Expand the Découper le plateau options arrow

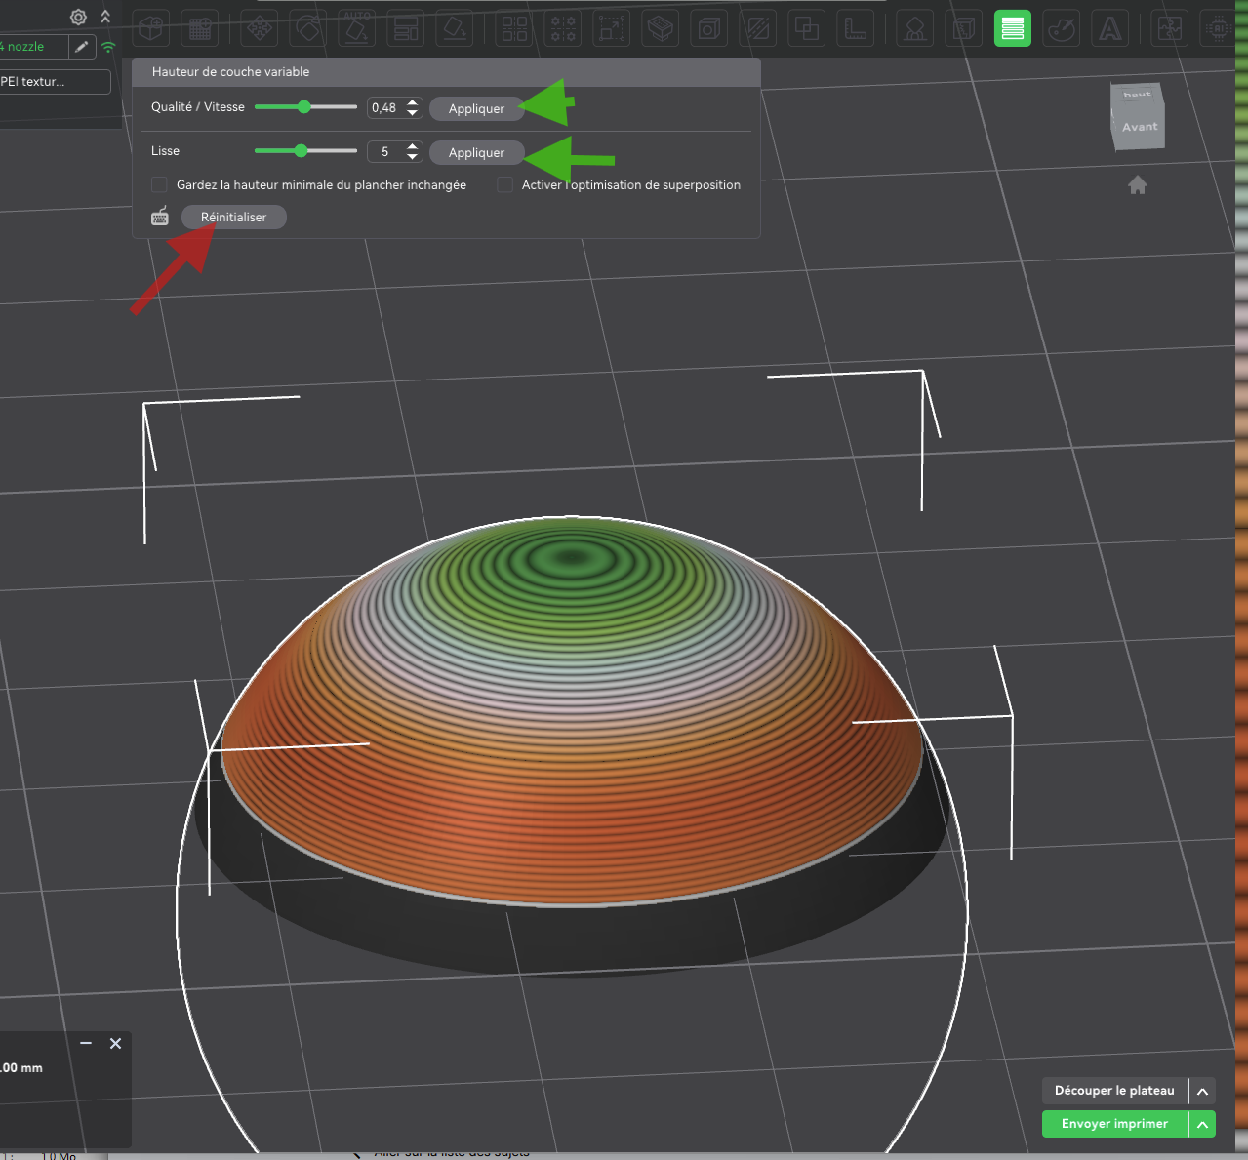click(1203, 1091)
